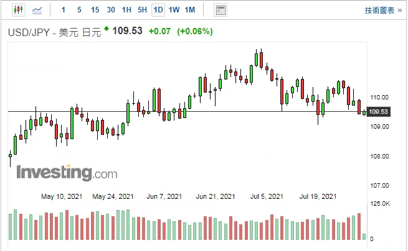
Task: Click the Jul 5, 2021 date label
Action: 267,196
